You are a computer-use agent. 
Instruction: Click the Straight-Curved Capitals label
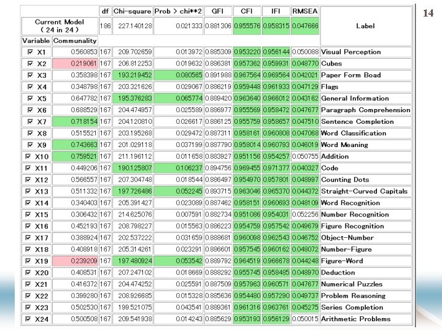coord(364,191)
